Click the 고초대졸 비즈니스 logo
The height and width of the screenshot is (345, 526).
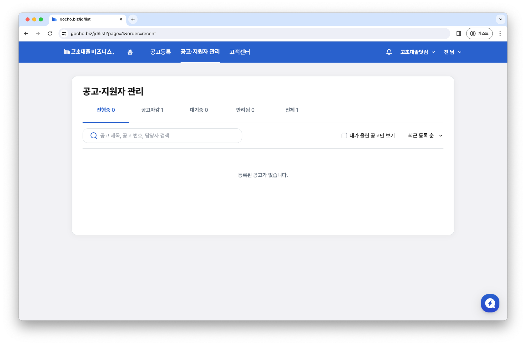[x=89, y=52]
